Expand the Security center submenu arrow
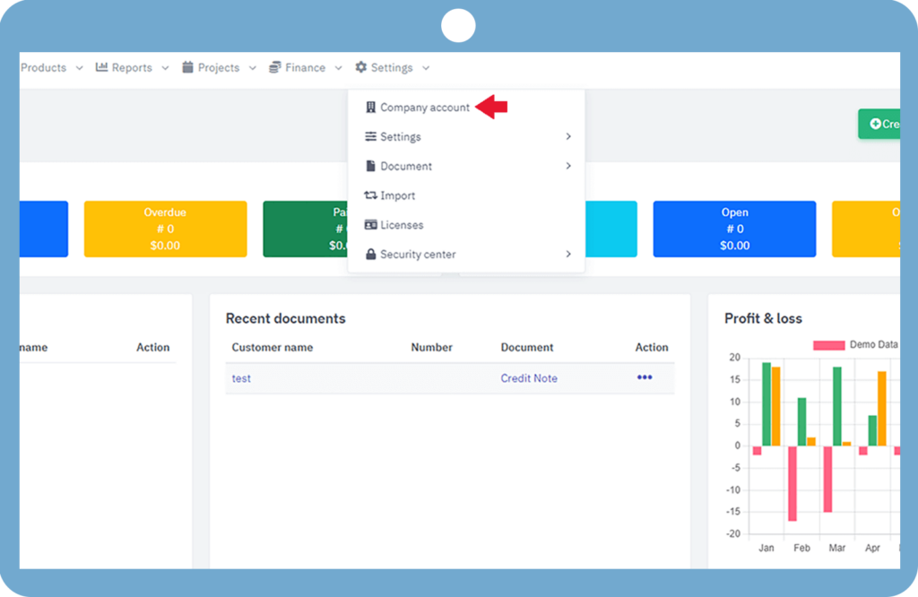 (567, 254)
